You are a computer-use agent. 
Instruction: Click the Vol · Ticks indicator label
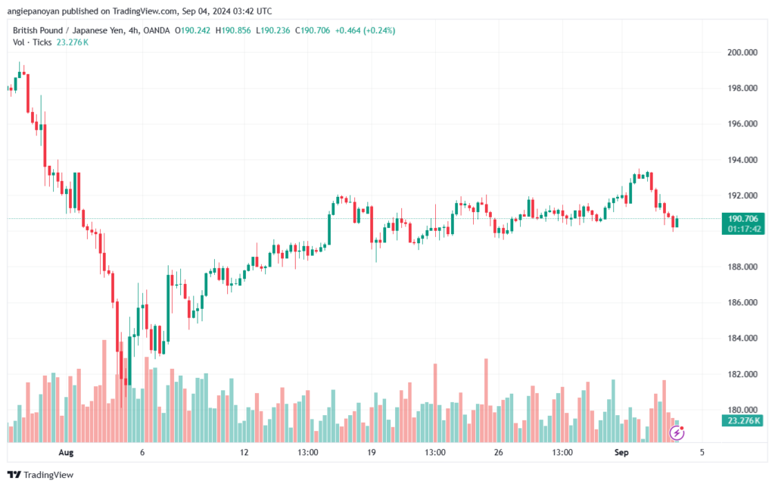tap(32, 42)
